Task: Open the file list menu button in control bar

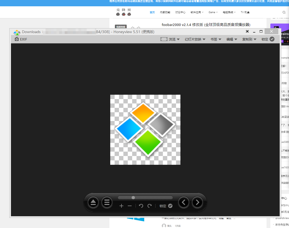Action: click(x=107, y=203)
